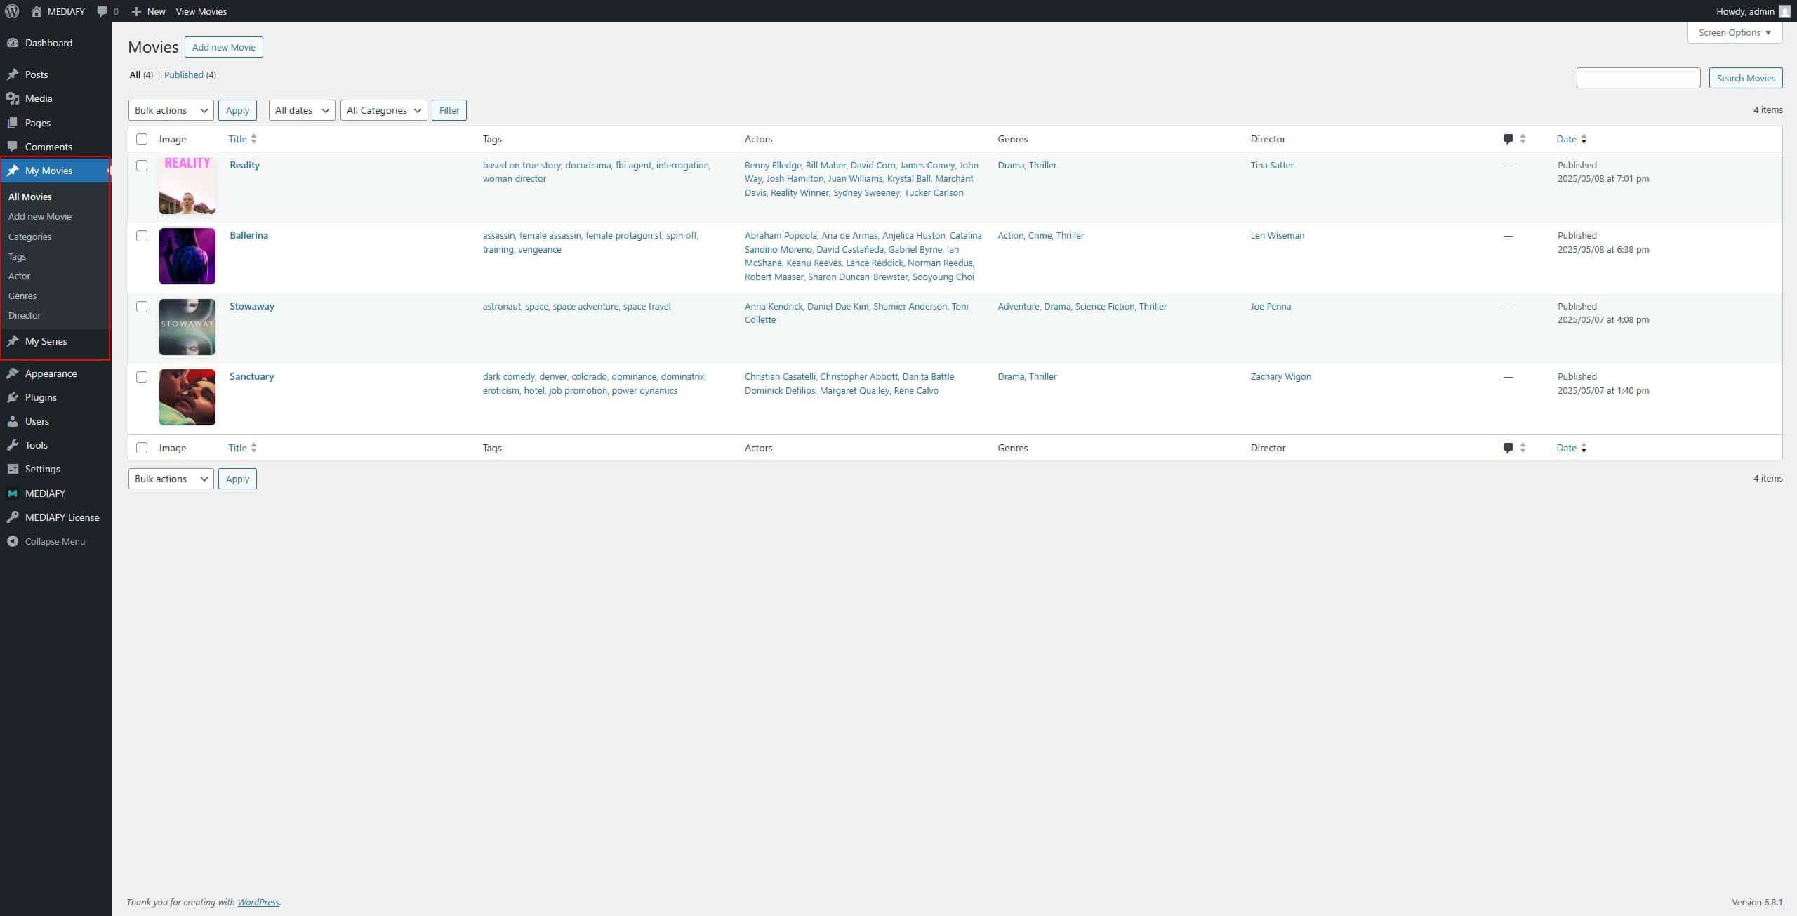Open the MEDIAFY home icon in the admin bar

[37, 11]
